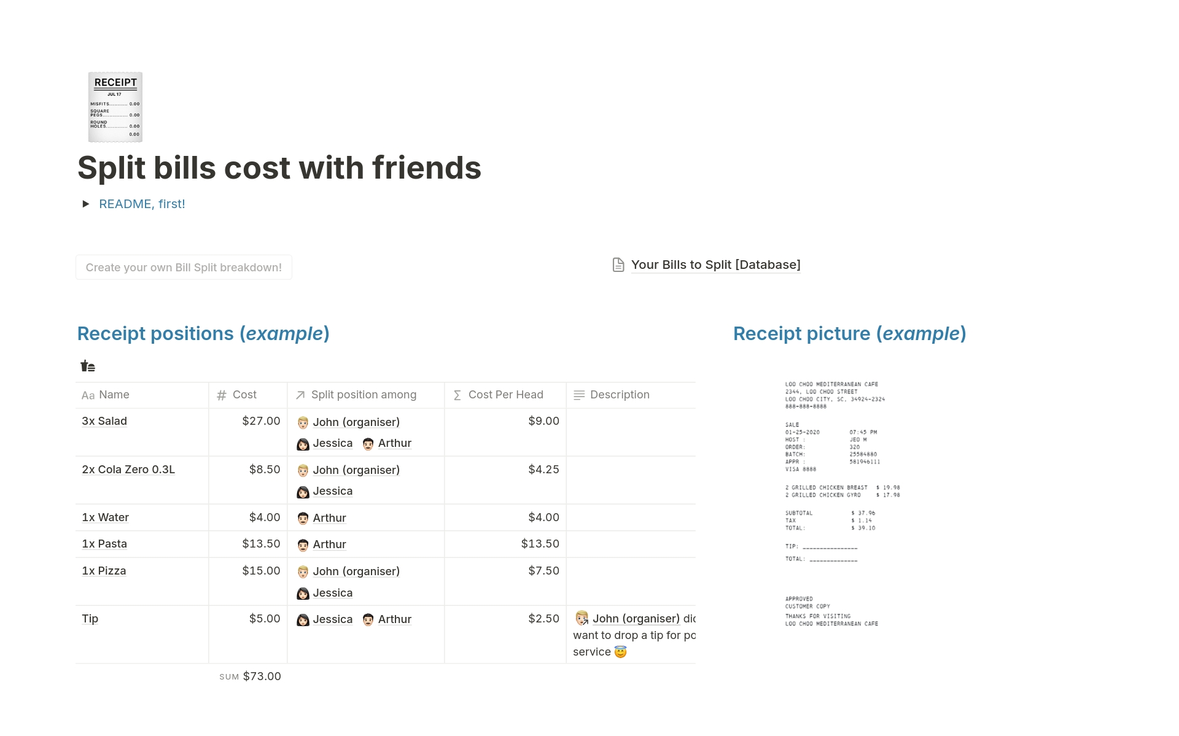The width and height of the screenshot is (1179, 736).
Task: Click the Cost Per Head column header
Action: point(505,395)
